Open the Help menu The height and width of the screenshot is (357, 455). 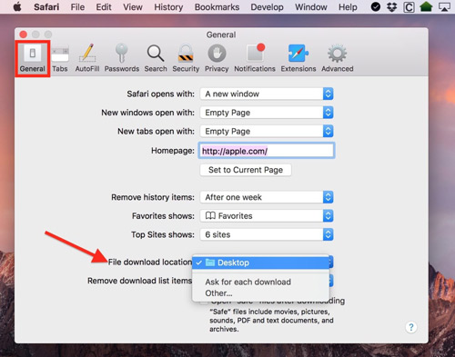coord(348,7)
